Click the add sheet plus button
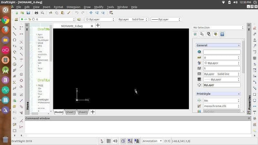The height and width of the screenshot is (145, 258). coord(93,112)
